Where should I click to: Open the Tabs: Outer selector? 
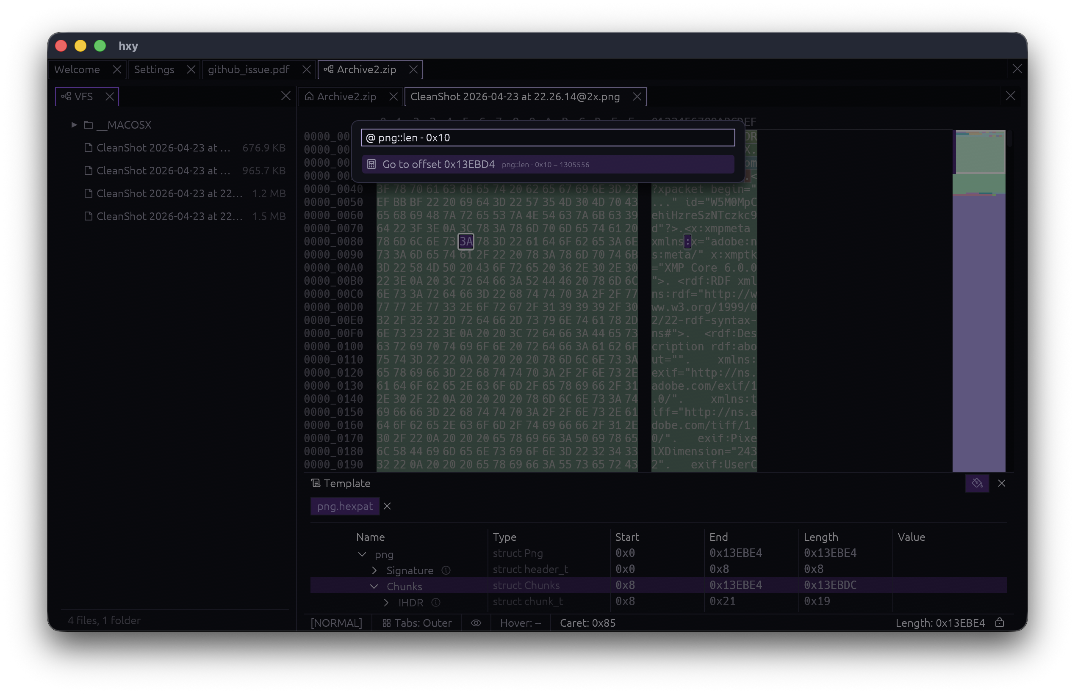click(417, 623)
